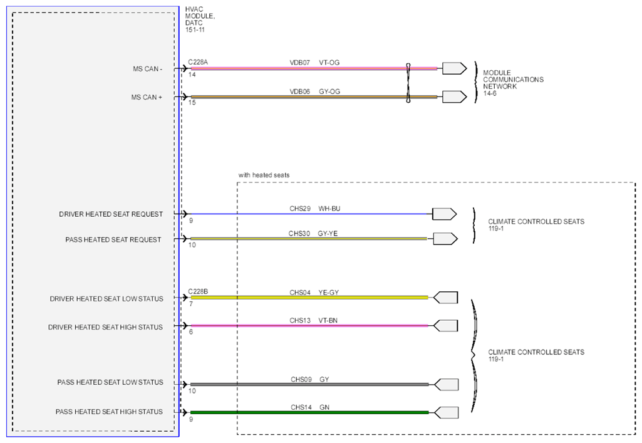Click the connector arrow ending CHS04 wire
Image resolution: width=642 pixels, height=443 pixels.
pos(445,297)
